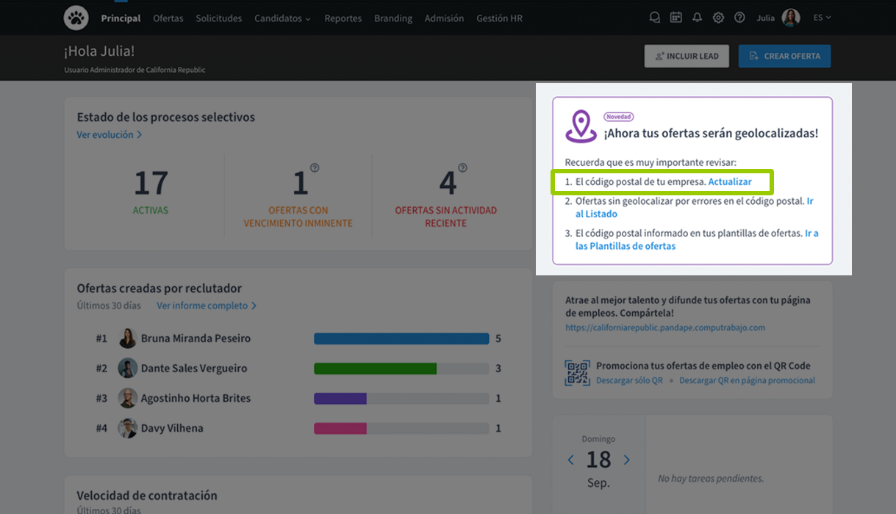Open the chat messages icon

(654, 18)
